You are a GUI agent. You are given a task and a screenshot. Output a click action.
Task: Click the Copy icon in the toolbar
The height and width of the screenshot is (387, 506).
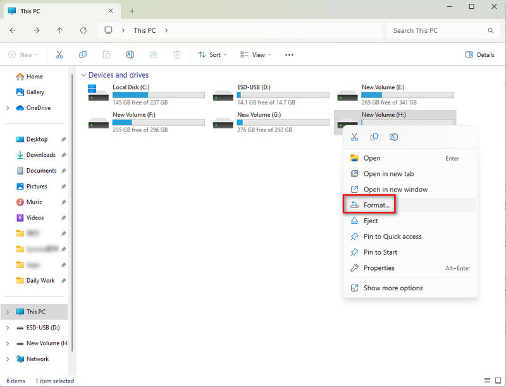[x=83, y=55]
